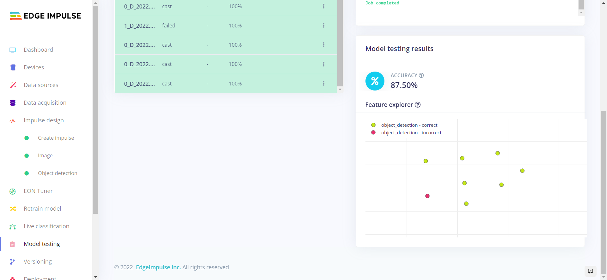Select the 1_D_2022 failed sample row

pos(226,26)
